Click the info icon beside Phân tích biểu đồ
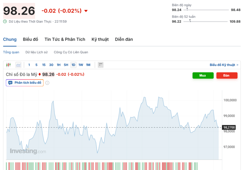 coord(47,83)
